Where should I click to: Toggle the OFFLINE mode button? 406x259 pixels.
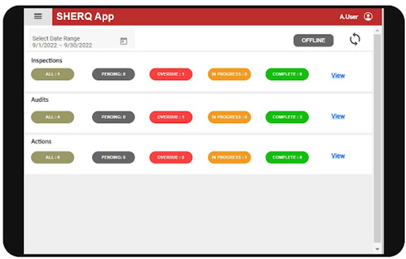[x=313, y=40]
